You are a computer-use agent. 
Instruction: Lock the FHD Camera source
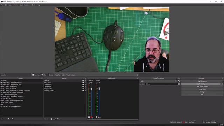pos(85,83)
